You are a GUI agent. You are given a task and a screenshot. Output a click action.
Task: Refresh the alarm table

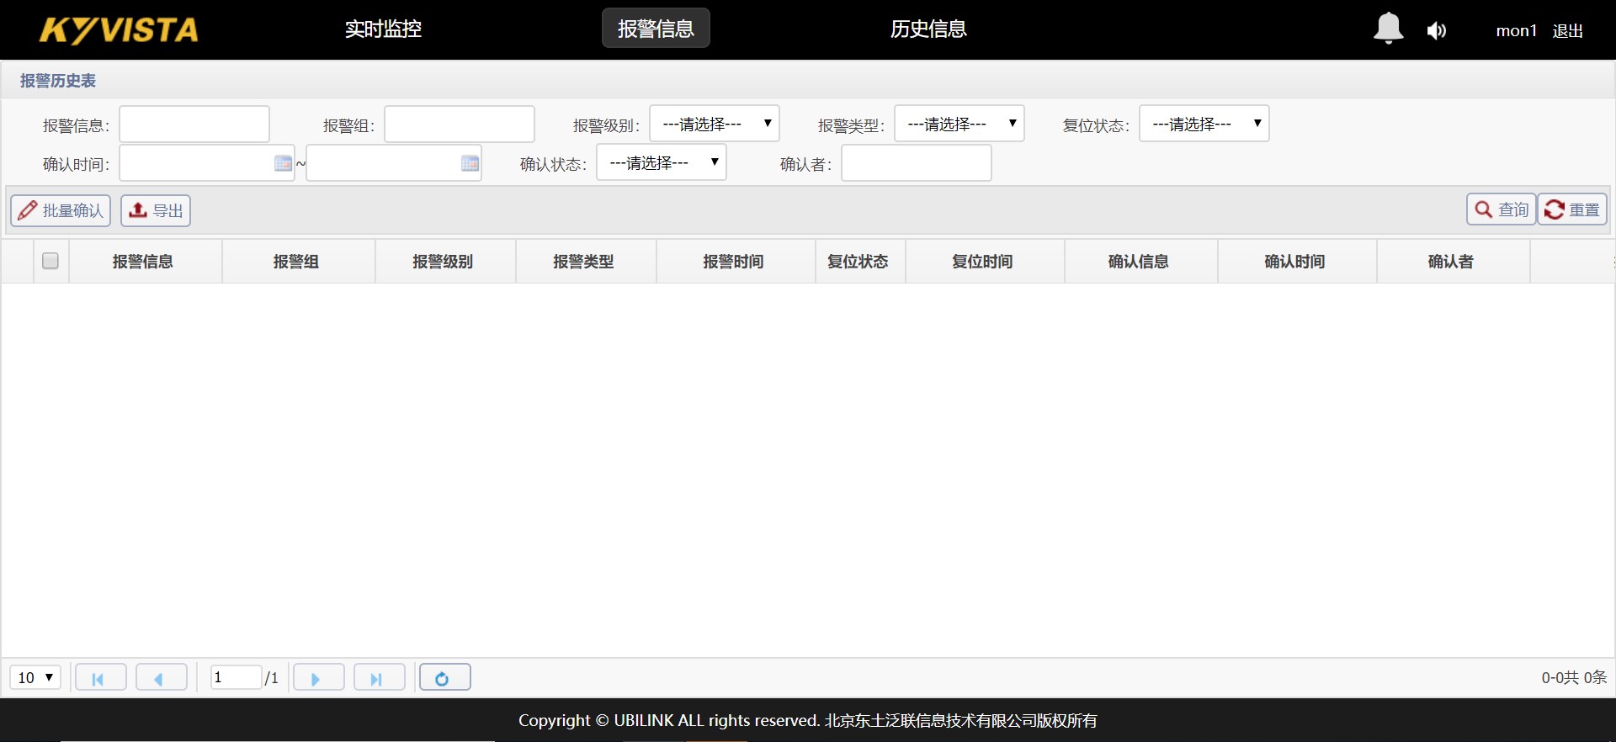[444, 678]
